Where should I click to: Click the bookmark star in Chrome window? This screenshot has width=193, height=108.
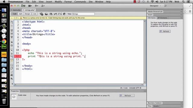click(185, 11)
